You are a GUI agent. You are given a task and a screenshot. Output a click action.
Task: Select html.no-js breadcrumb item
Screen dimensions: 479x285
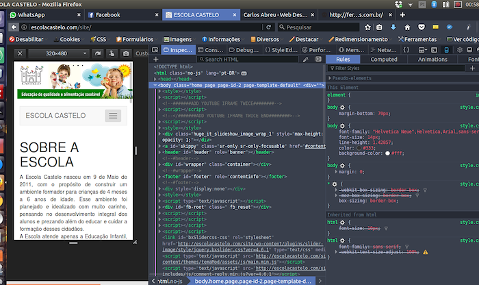click(x=170, y=281)
